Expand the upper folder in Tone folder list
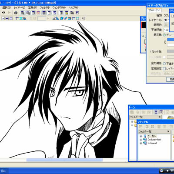The height and width of the screenshot is (174, 174). pos(132,122)
